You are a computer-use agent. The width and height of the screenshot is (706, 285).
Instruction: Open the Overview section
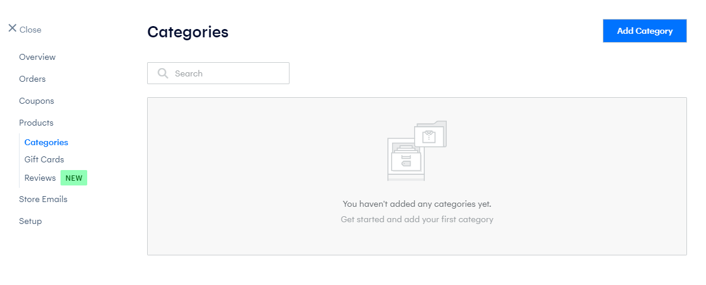coord(37,57)
